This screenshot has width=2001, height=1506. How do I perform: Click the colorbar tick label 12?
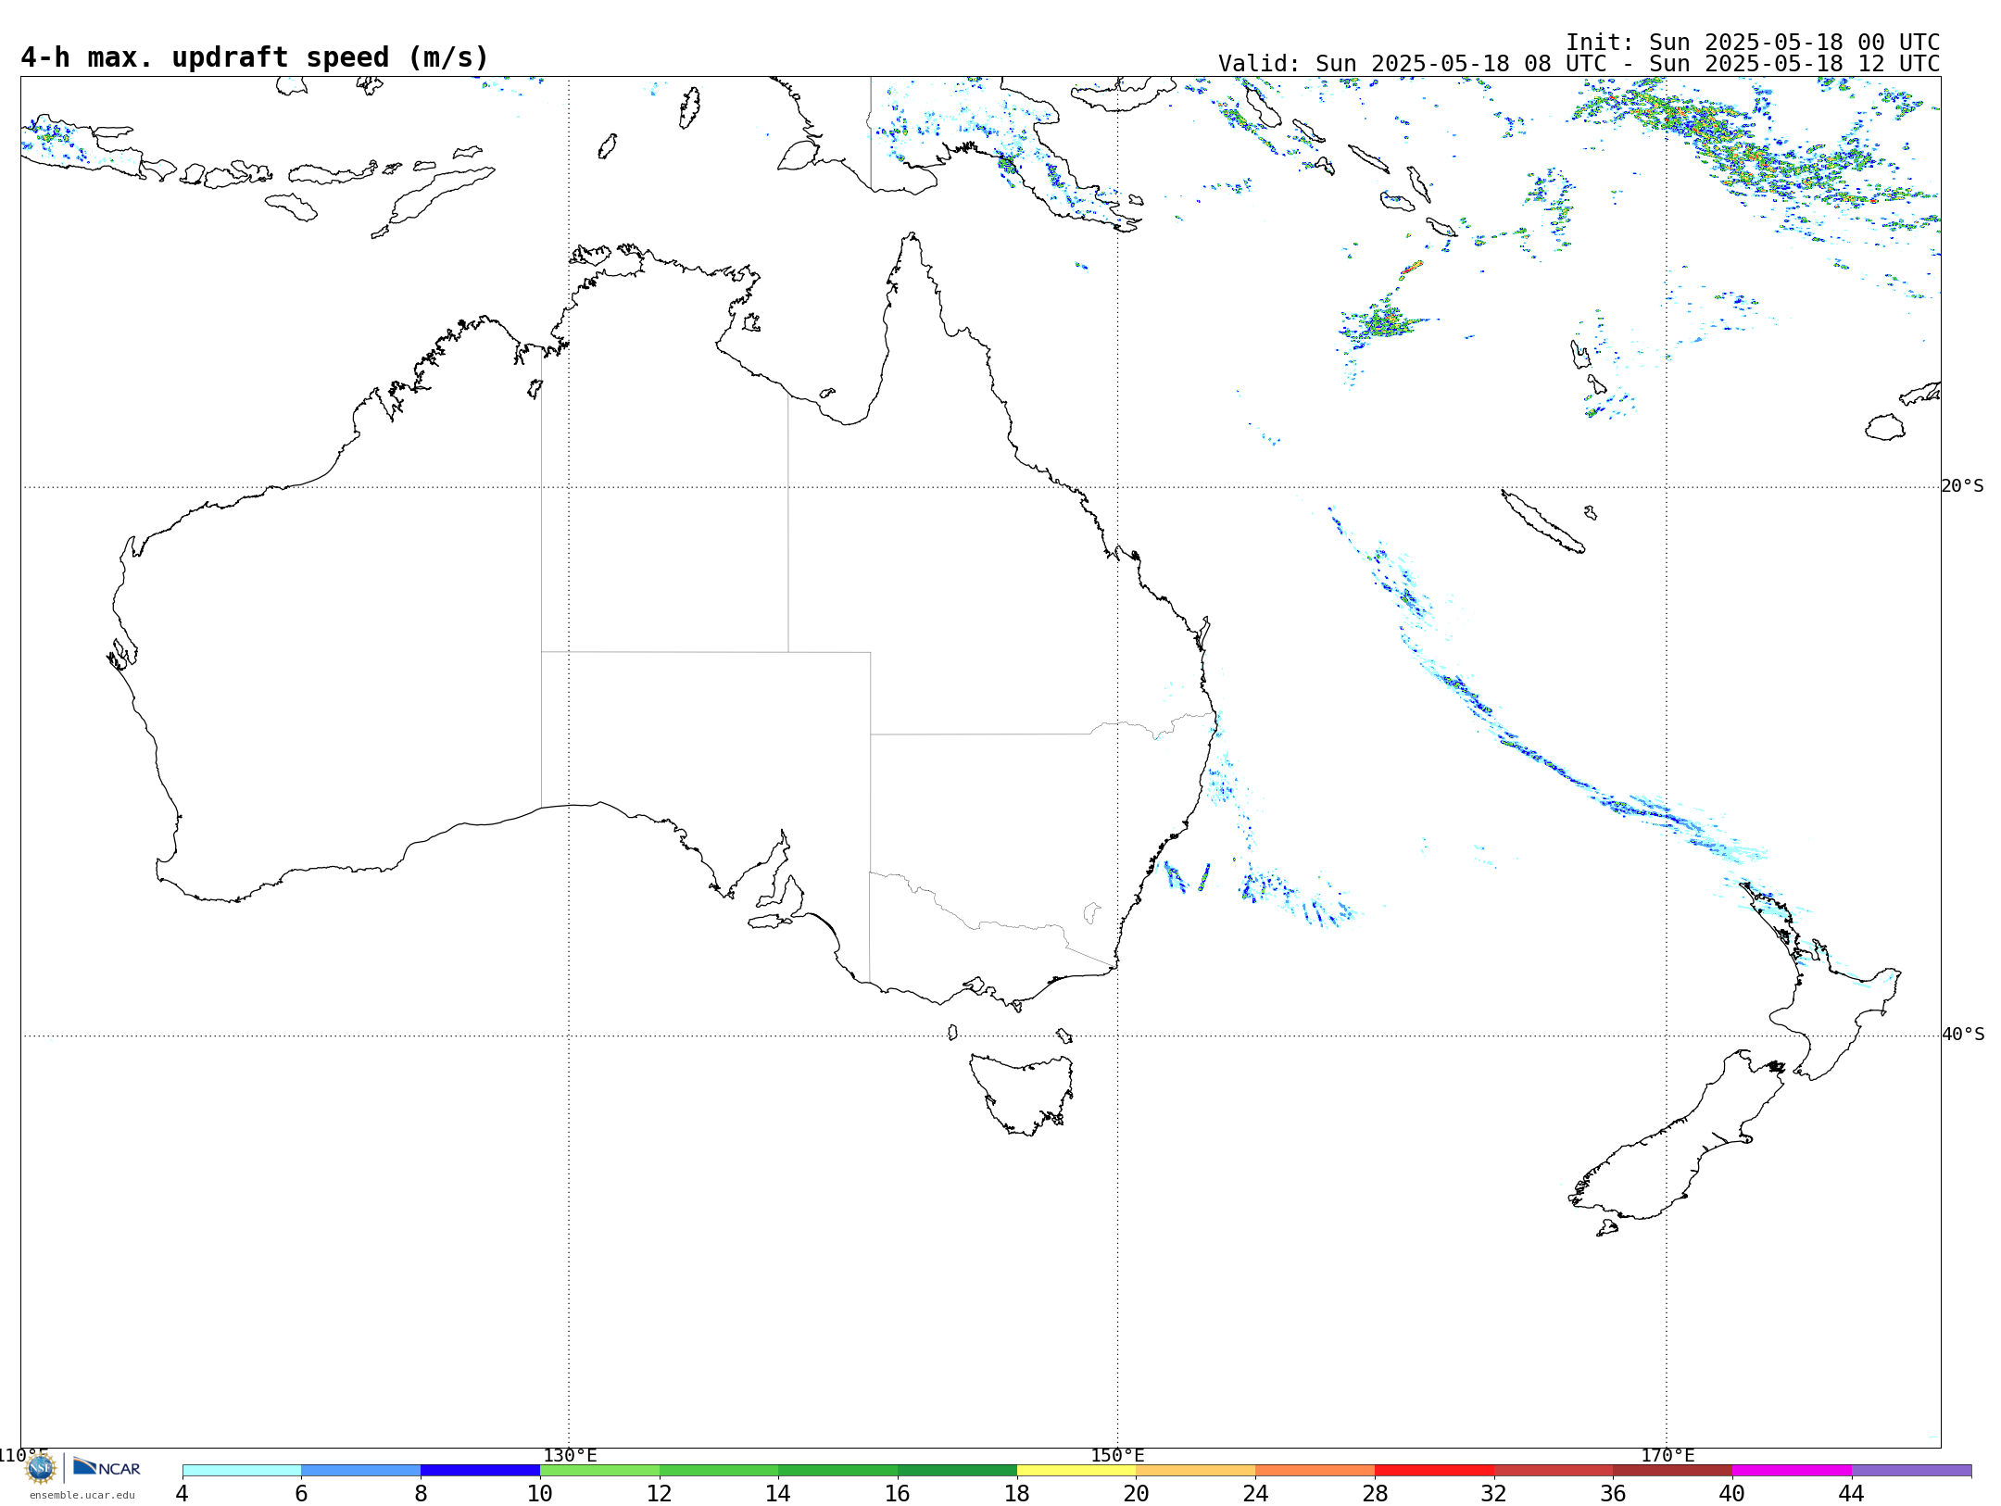pyautogui.click(x=660, y=1494)
